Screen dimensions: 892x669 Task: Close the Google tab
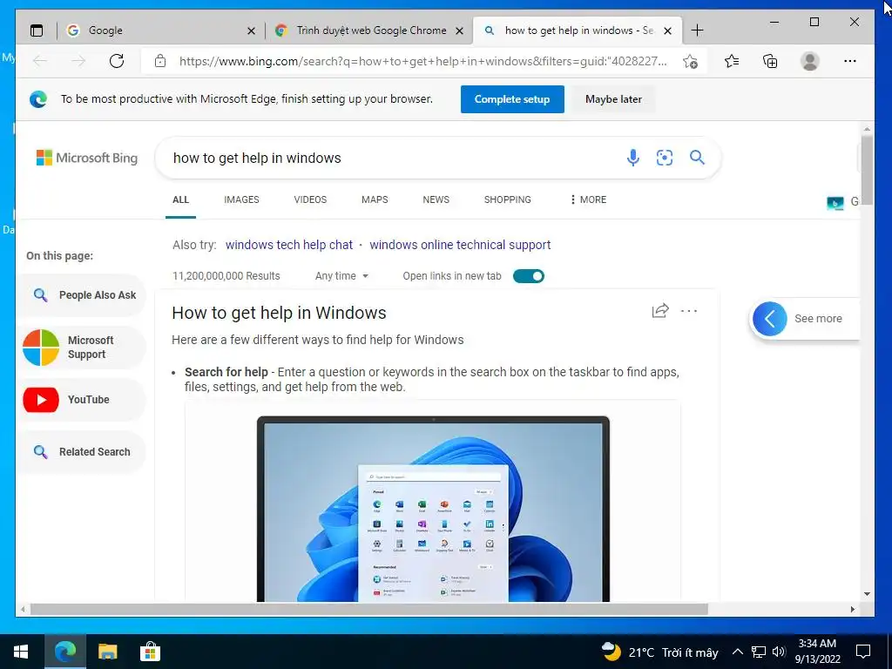coord(251,31)
